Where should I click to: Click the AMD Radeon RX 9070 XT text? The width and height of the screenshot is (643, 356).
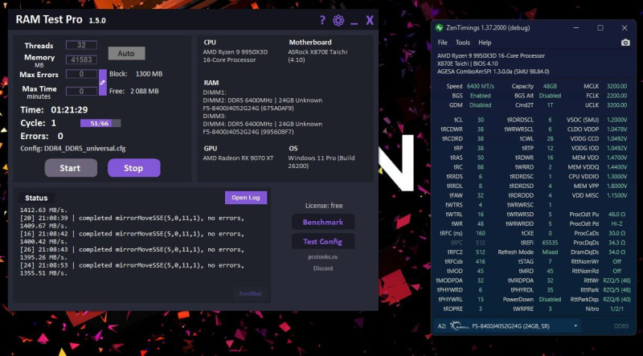pos(238,158)
